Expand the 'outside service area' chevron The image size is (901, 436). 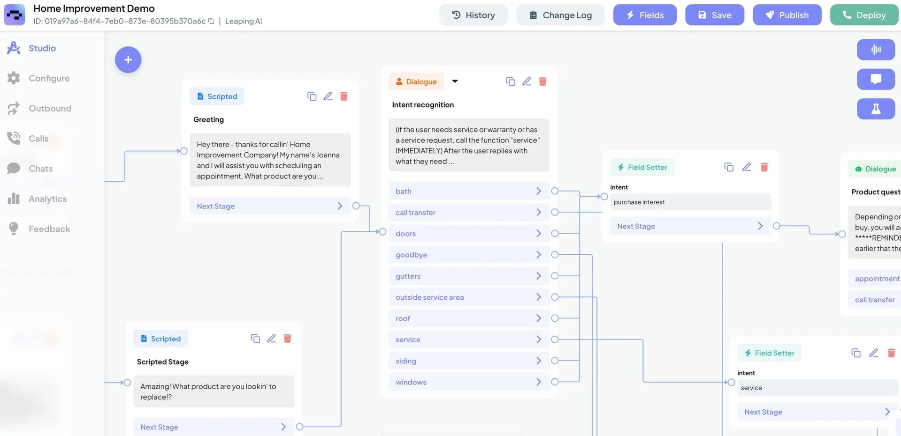(538, 297)
